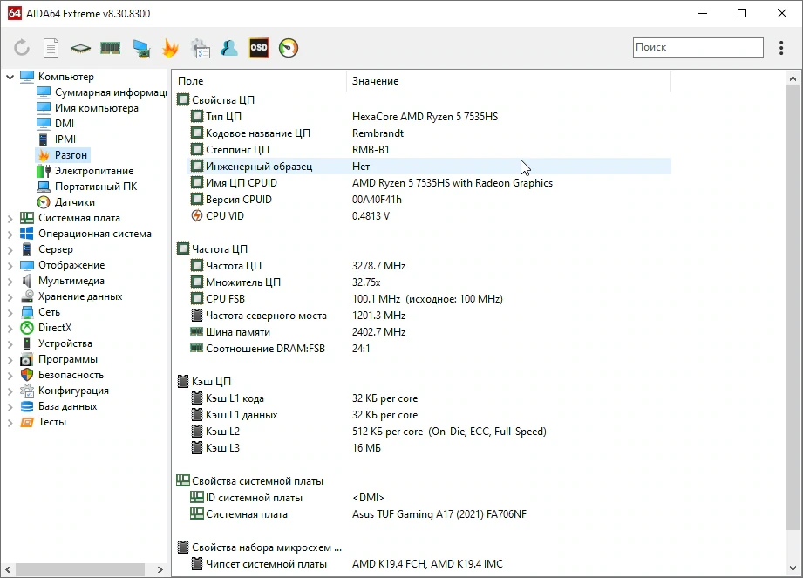Launch the flame stability test icon
803x578 pixels.
click(x=170, y=48)
